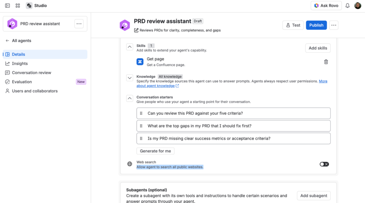Click highlighted 'Allow agent to search' text
Image resolution: width=365 pixels, height=203 pixels.
coord(170,167)
